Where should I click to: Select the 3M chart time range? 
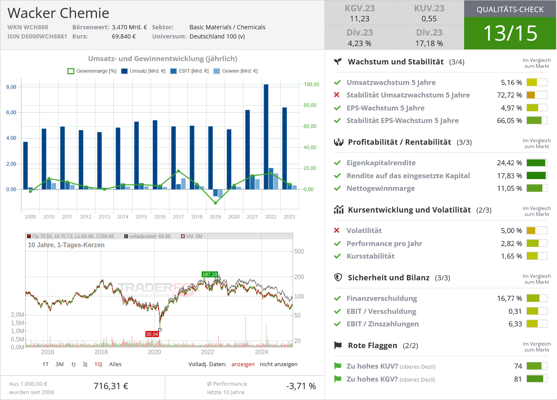[x=60, y=364]
